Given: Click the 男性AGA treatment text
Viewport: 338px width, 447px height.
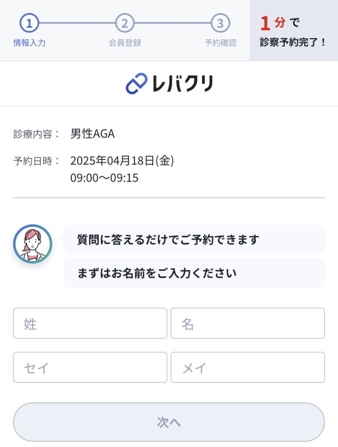Looking at the screenshot, I should tap(92, 134).
